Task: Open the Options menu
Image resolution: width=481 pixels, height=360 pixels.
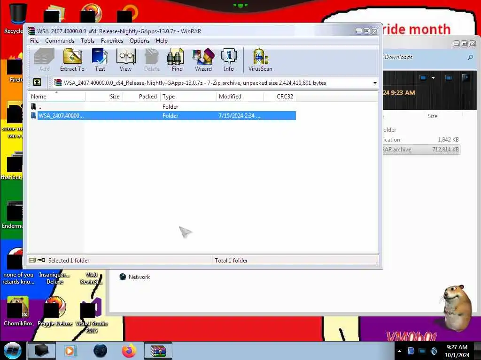Action: [x=140, y=41]
